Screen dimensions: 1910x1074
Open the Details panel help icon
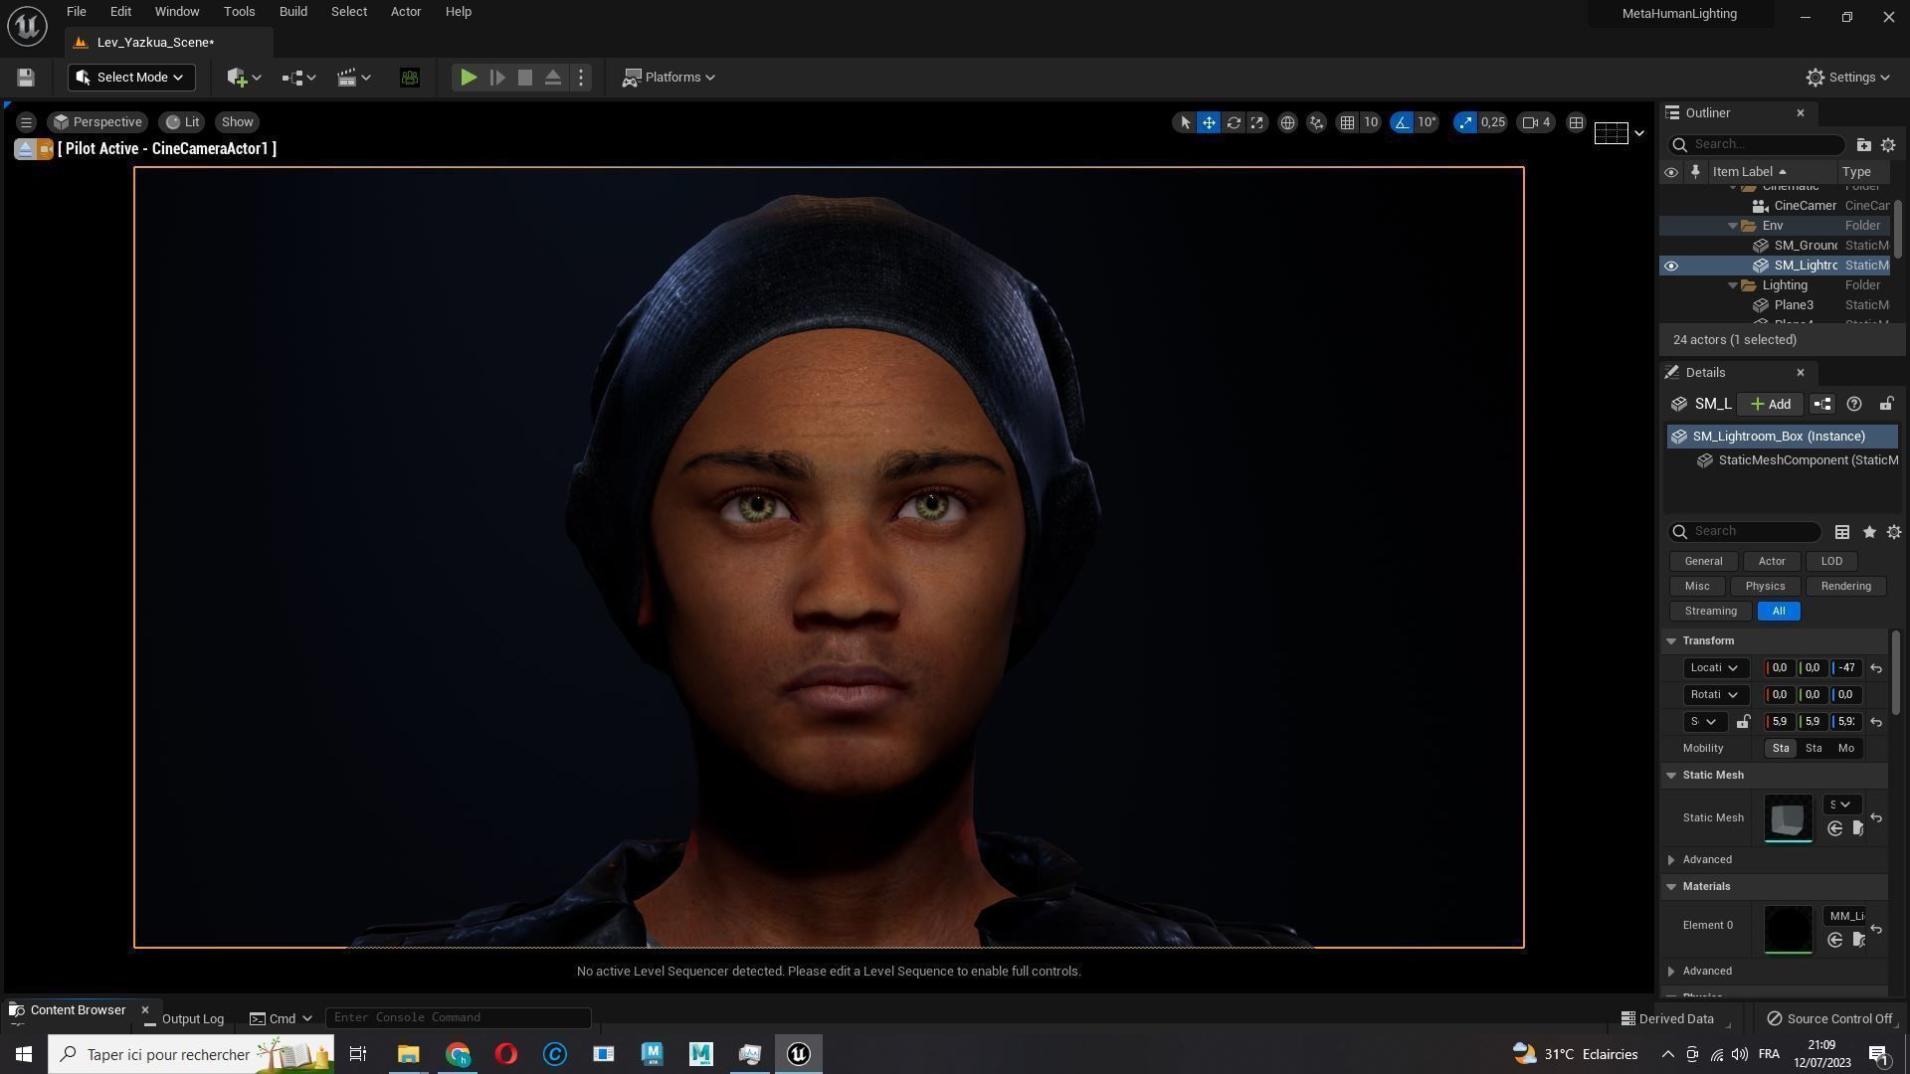tap(1853, 404)
